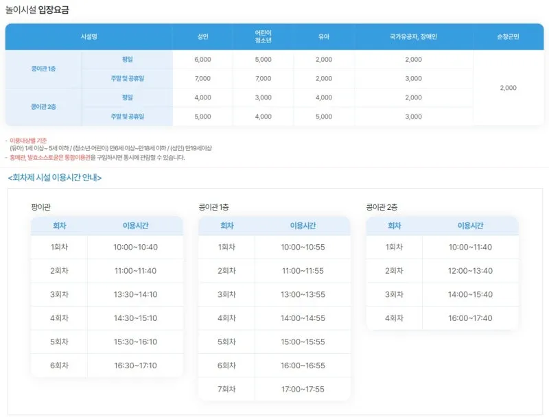Click the 7회차 row label
The image size is (549, 417).
(226, 389)
